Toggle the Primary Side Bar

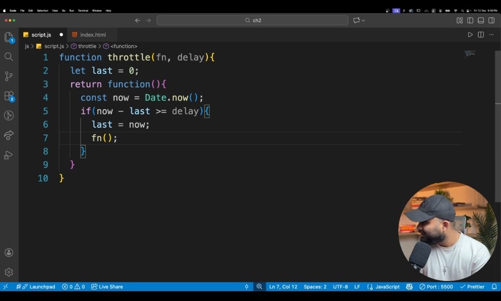click(x=470, y=20)
